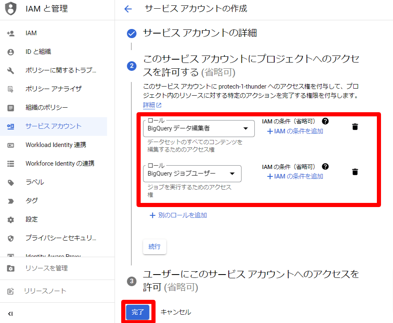Click the Workforce Identity list icon
Image resolution: width=393 pixels, height=323 pixels.
10,164
